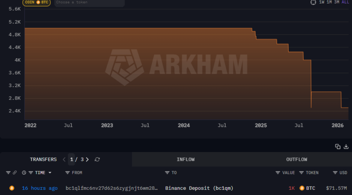
Task: Open the '16 hours ago' transaction link
Action: (40, 188)
